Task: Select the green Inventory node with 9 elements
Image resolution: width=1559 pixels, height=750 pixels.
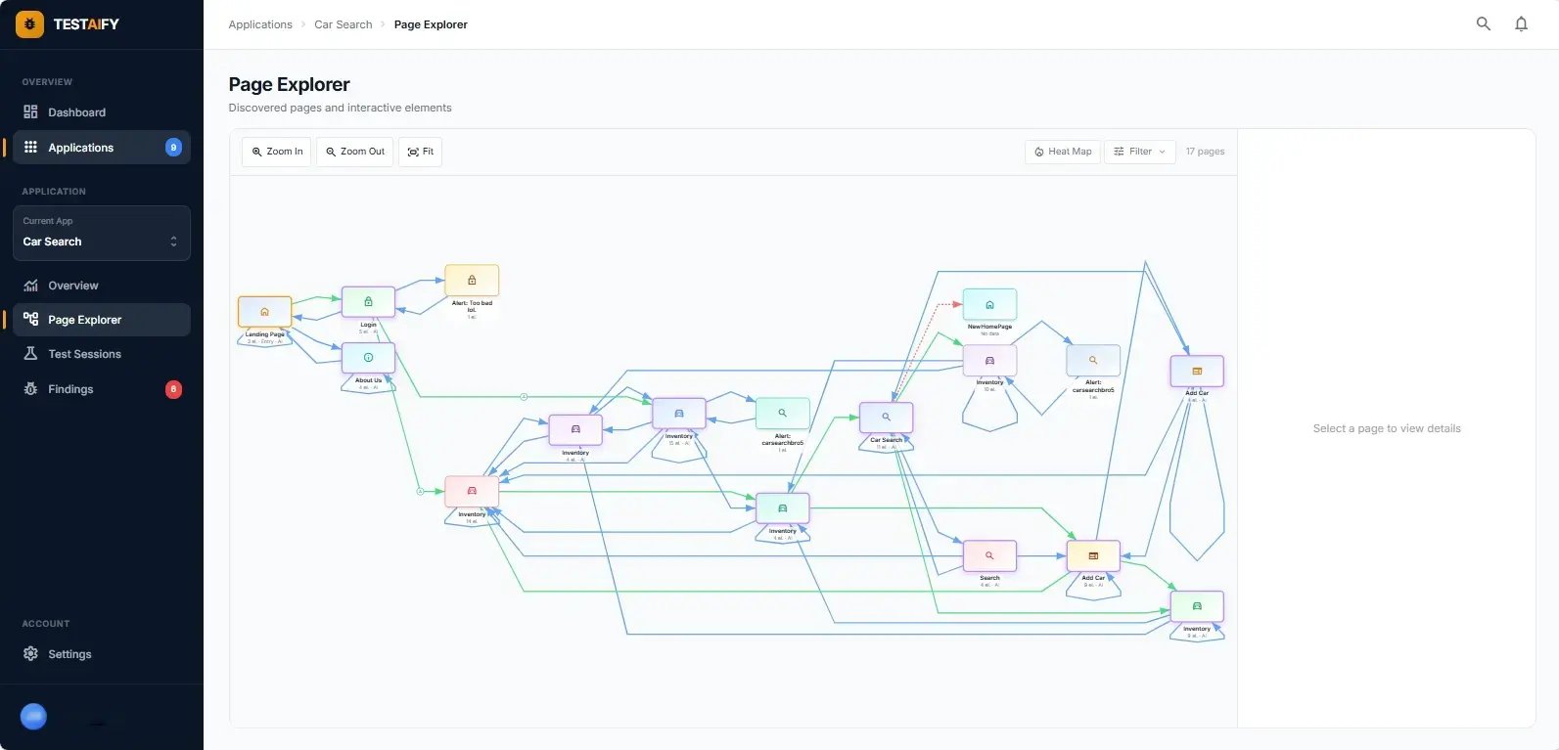Action: pos(1197,606)
